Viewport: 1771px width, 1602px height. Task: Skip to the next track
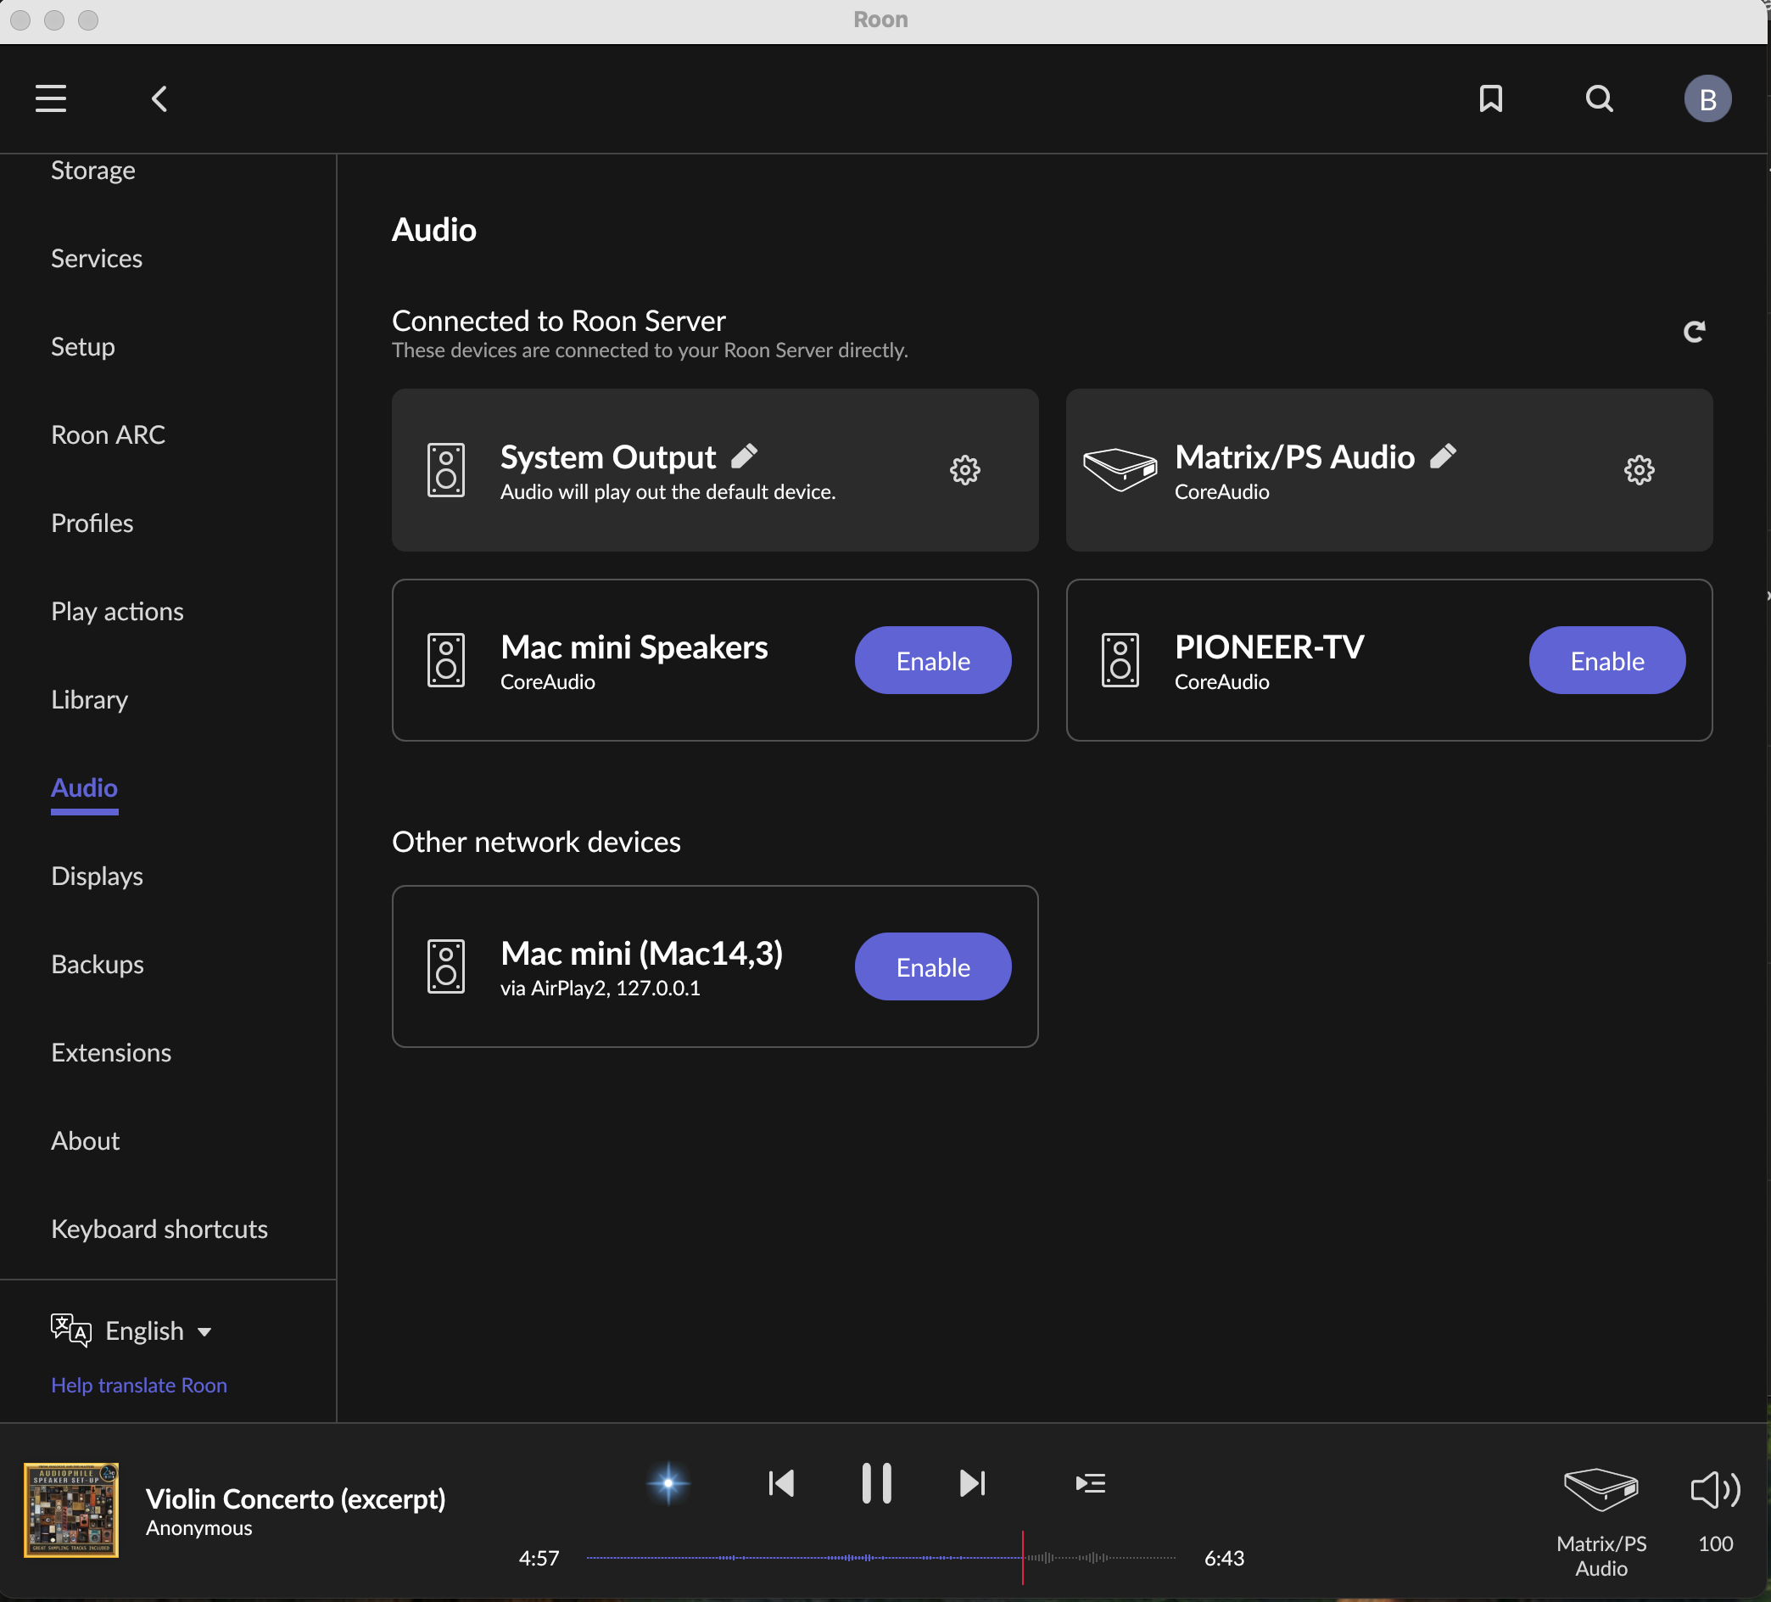tap(972, 1483)
